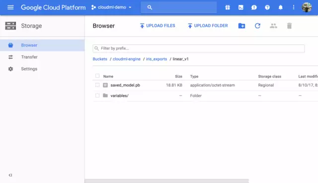The height and width of the screenshot is (183, 318).
Task: Click UPLOAD FILES button
Action: [x=158, y=26]
